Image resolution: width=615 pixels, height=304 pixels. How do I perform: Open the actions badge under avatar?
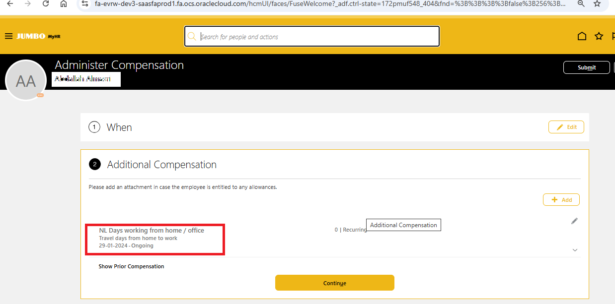[x=40, y=95]
